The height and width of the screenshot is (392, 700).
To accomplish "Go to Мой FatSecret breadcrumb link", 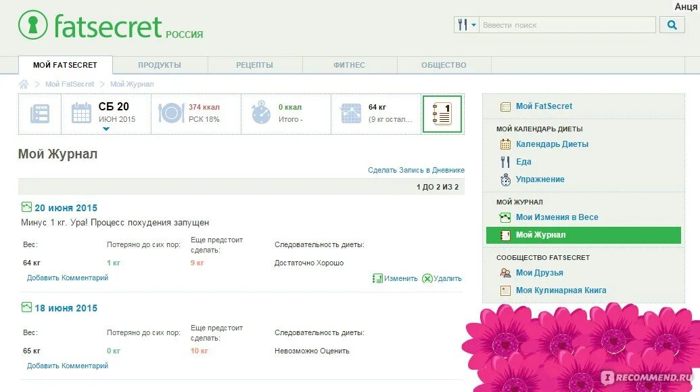I will tap(70, 84).
